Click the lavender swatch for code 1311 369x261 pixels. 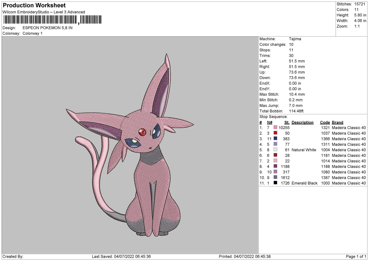point(275,144)
